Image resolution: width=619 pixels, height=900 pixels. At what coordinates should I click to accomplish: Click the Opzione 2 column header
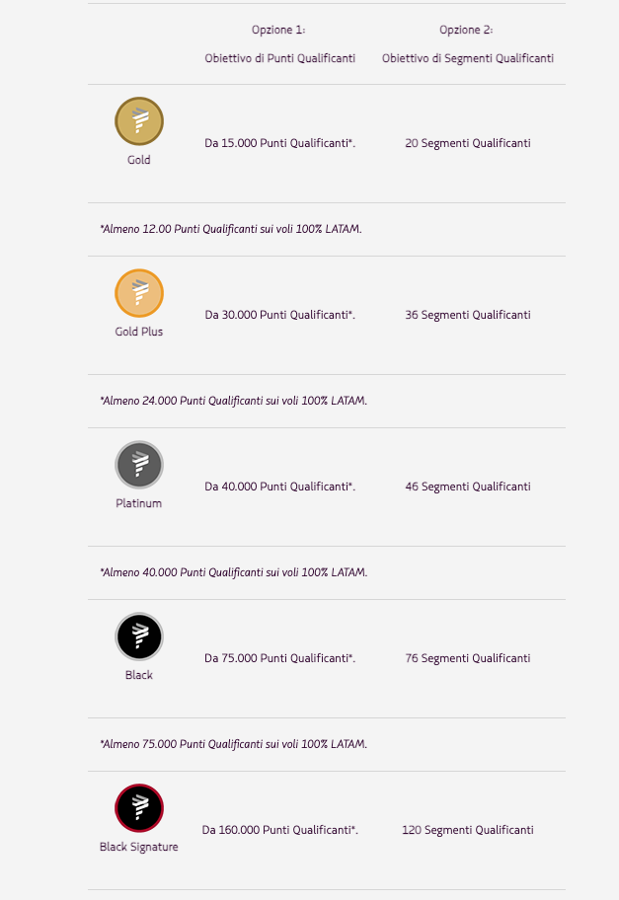click(467, 43)
